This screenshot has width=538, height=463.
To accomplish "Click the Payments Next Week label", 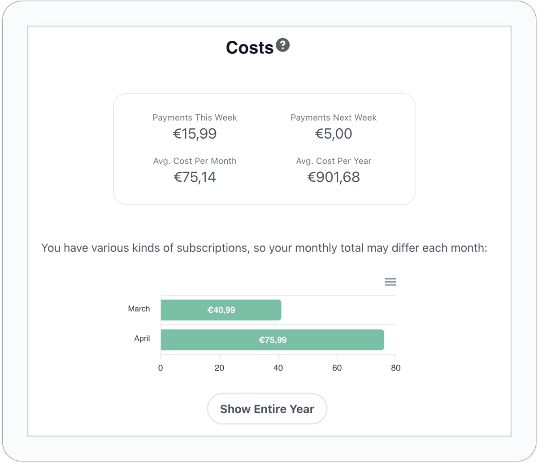I will 334,118.
